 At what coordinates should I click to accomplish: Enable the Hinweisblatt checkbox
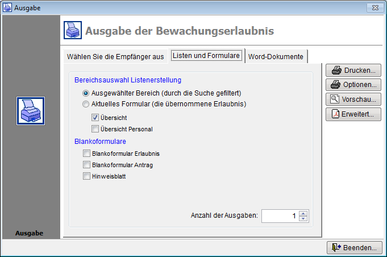pos(86,176)
